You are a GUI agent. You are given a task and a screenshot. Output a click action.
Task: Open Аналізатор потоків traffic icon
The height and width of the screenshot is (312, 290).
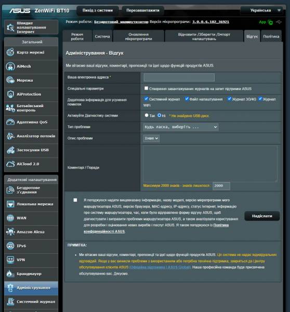(x=10, y=136)
